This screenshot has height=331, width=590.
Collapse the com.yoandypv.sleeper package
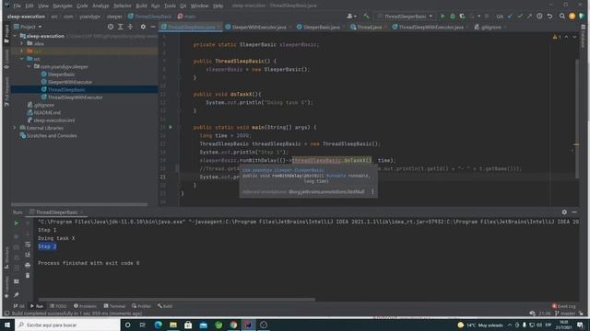click(29, 66)
